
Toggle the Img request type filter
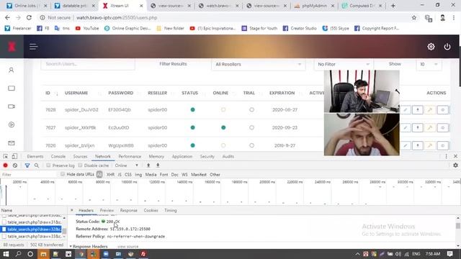coord(138,174)
